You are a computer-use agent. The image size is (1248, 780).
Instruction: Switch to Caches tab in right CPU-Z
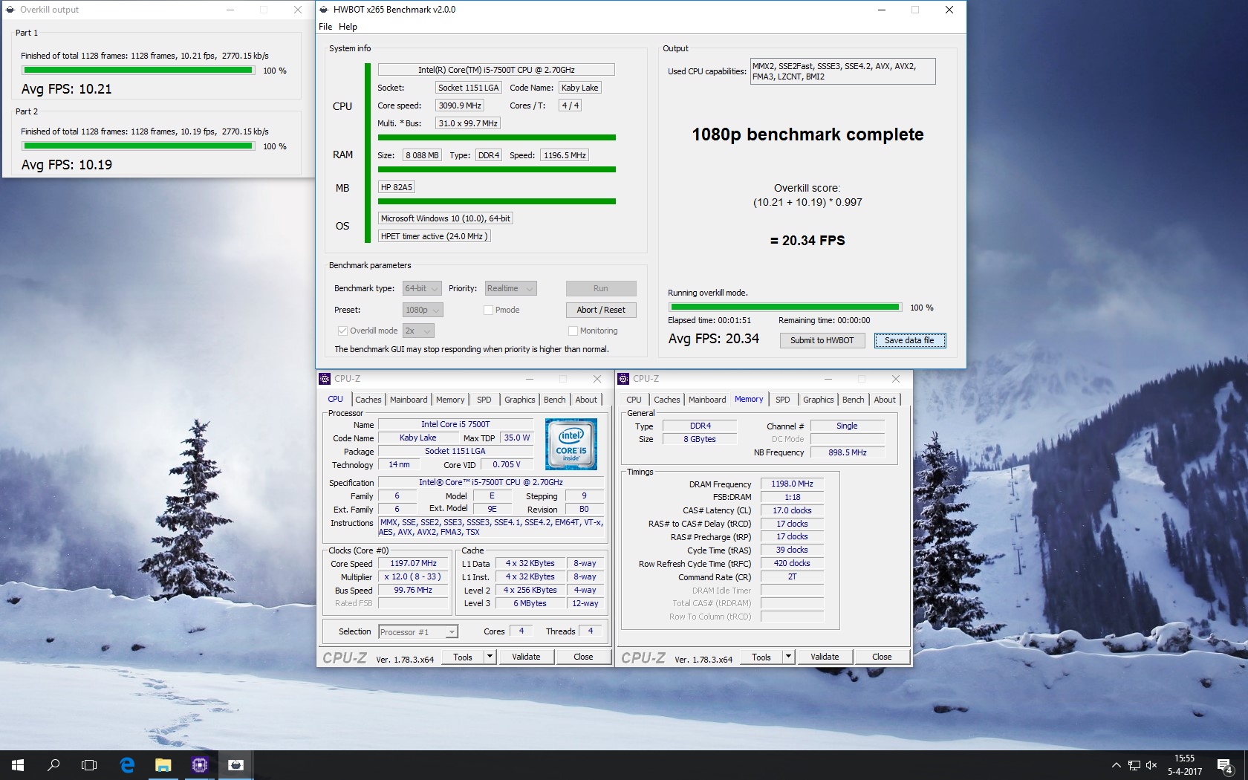(x=666, y=400)
